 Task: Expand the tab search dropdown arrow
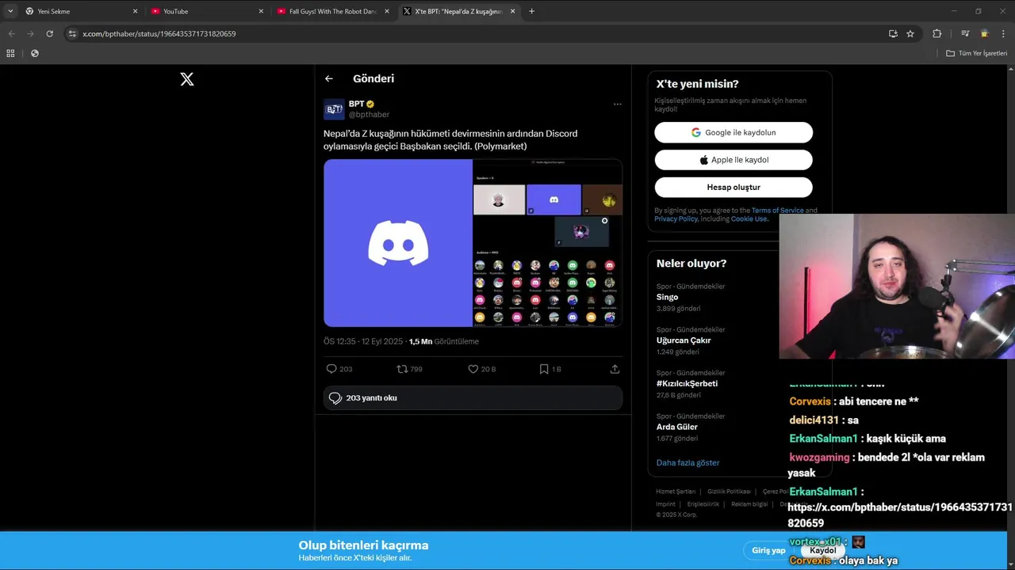(x=10, y=11)
